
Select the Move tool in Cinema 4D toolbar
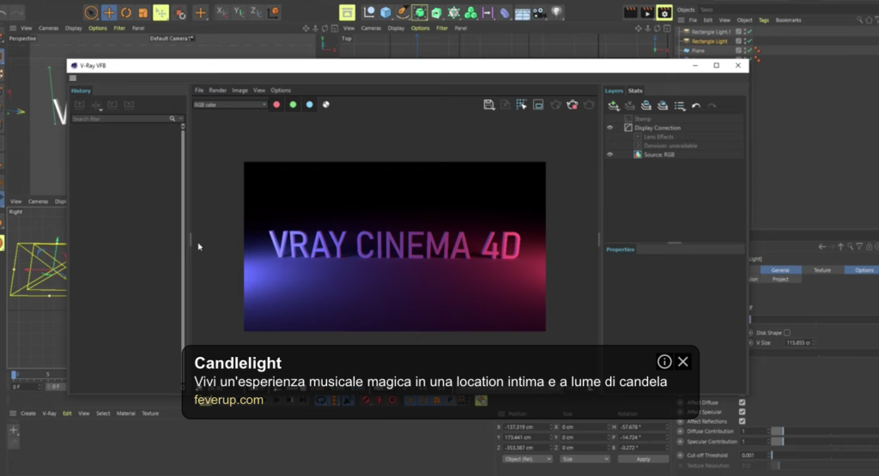109,12
